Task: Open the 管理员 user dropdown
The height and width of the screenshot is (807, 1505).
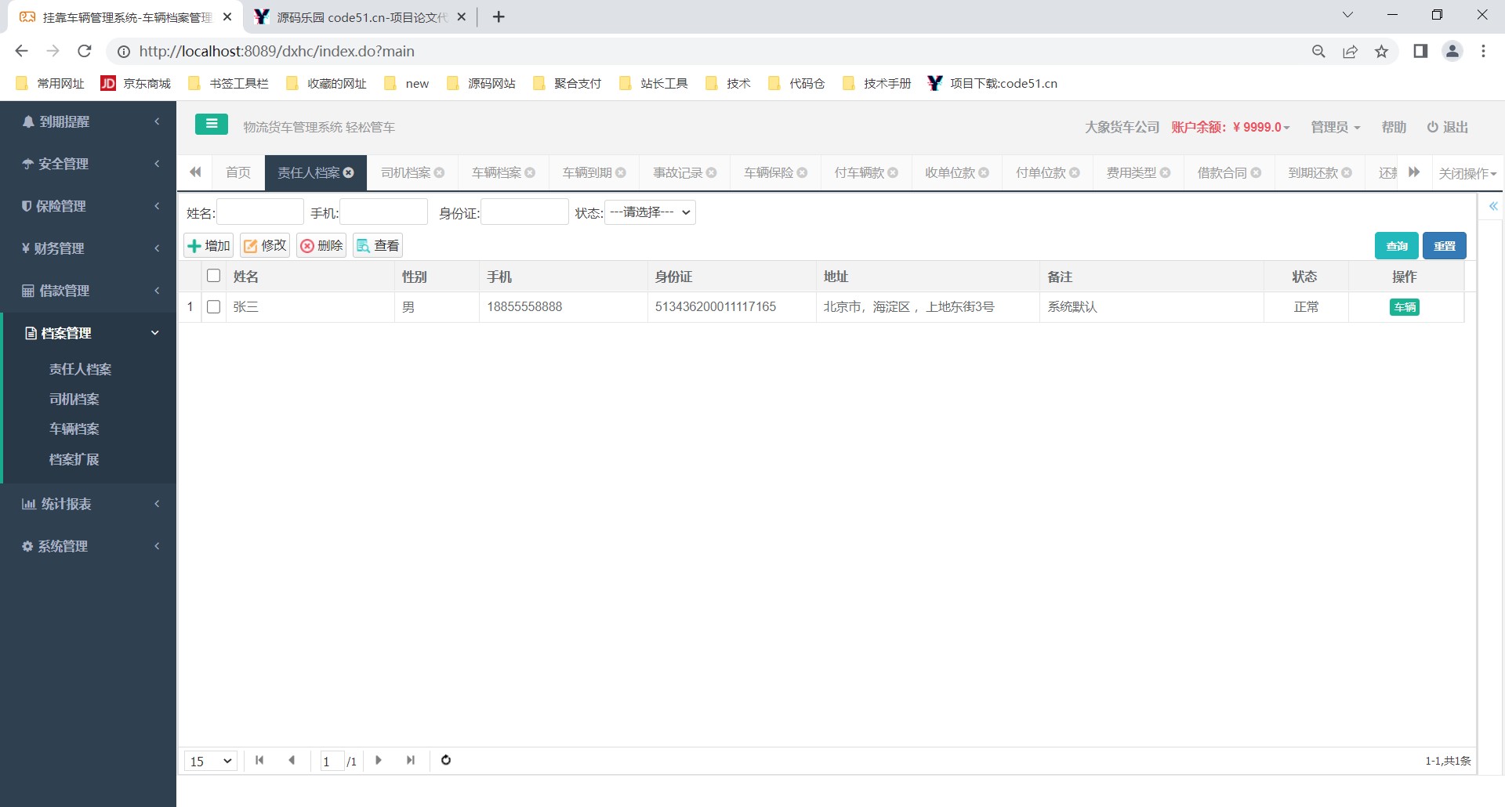Action: (1336, 127)
